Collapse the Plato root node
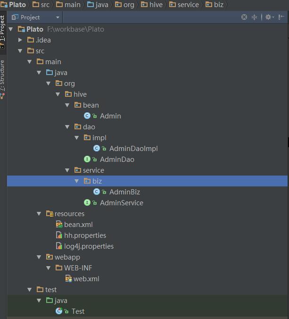Image resolution: width=289 pixels, height=319 pixels. (11, 29)
